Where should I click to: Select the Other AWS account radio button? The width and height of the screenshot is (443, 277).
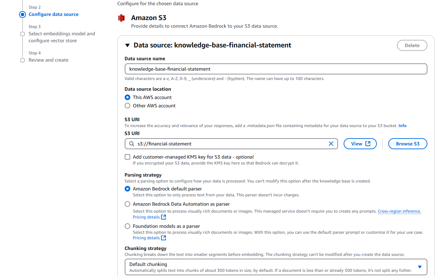[x=127, y=106]
